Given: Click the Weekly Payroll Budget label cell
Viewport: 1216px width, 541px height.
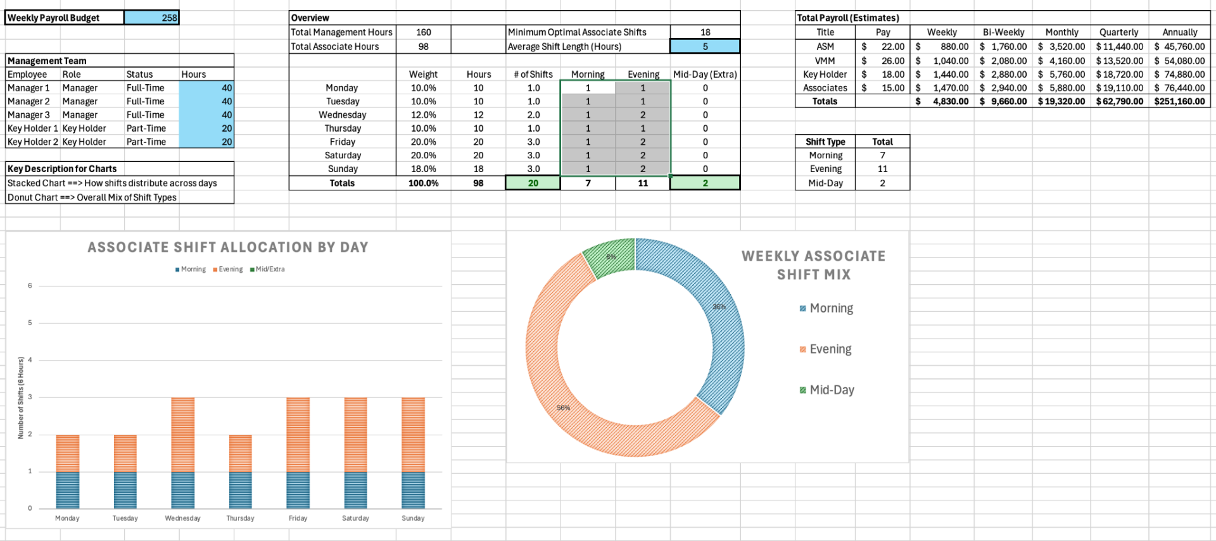Looking at the screenshot, I should tap(64, 18).
